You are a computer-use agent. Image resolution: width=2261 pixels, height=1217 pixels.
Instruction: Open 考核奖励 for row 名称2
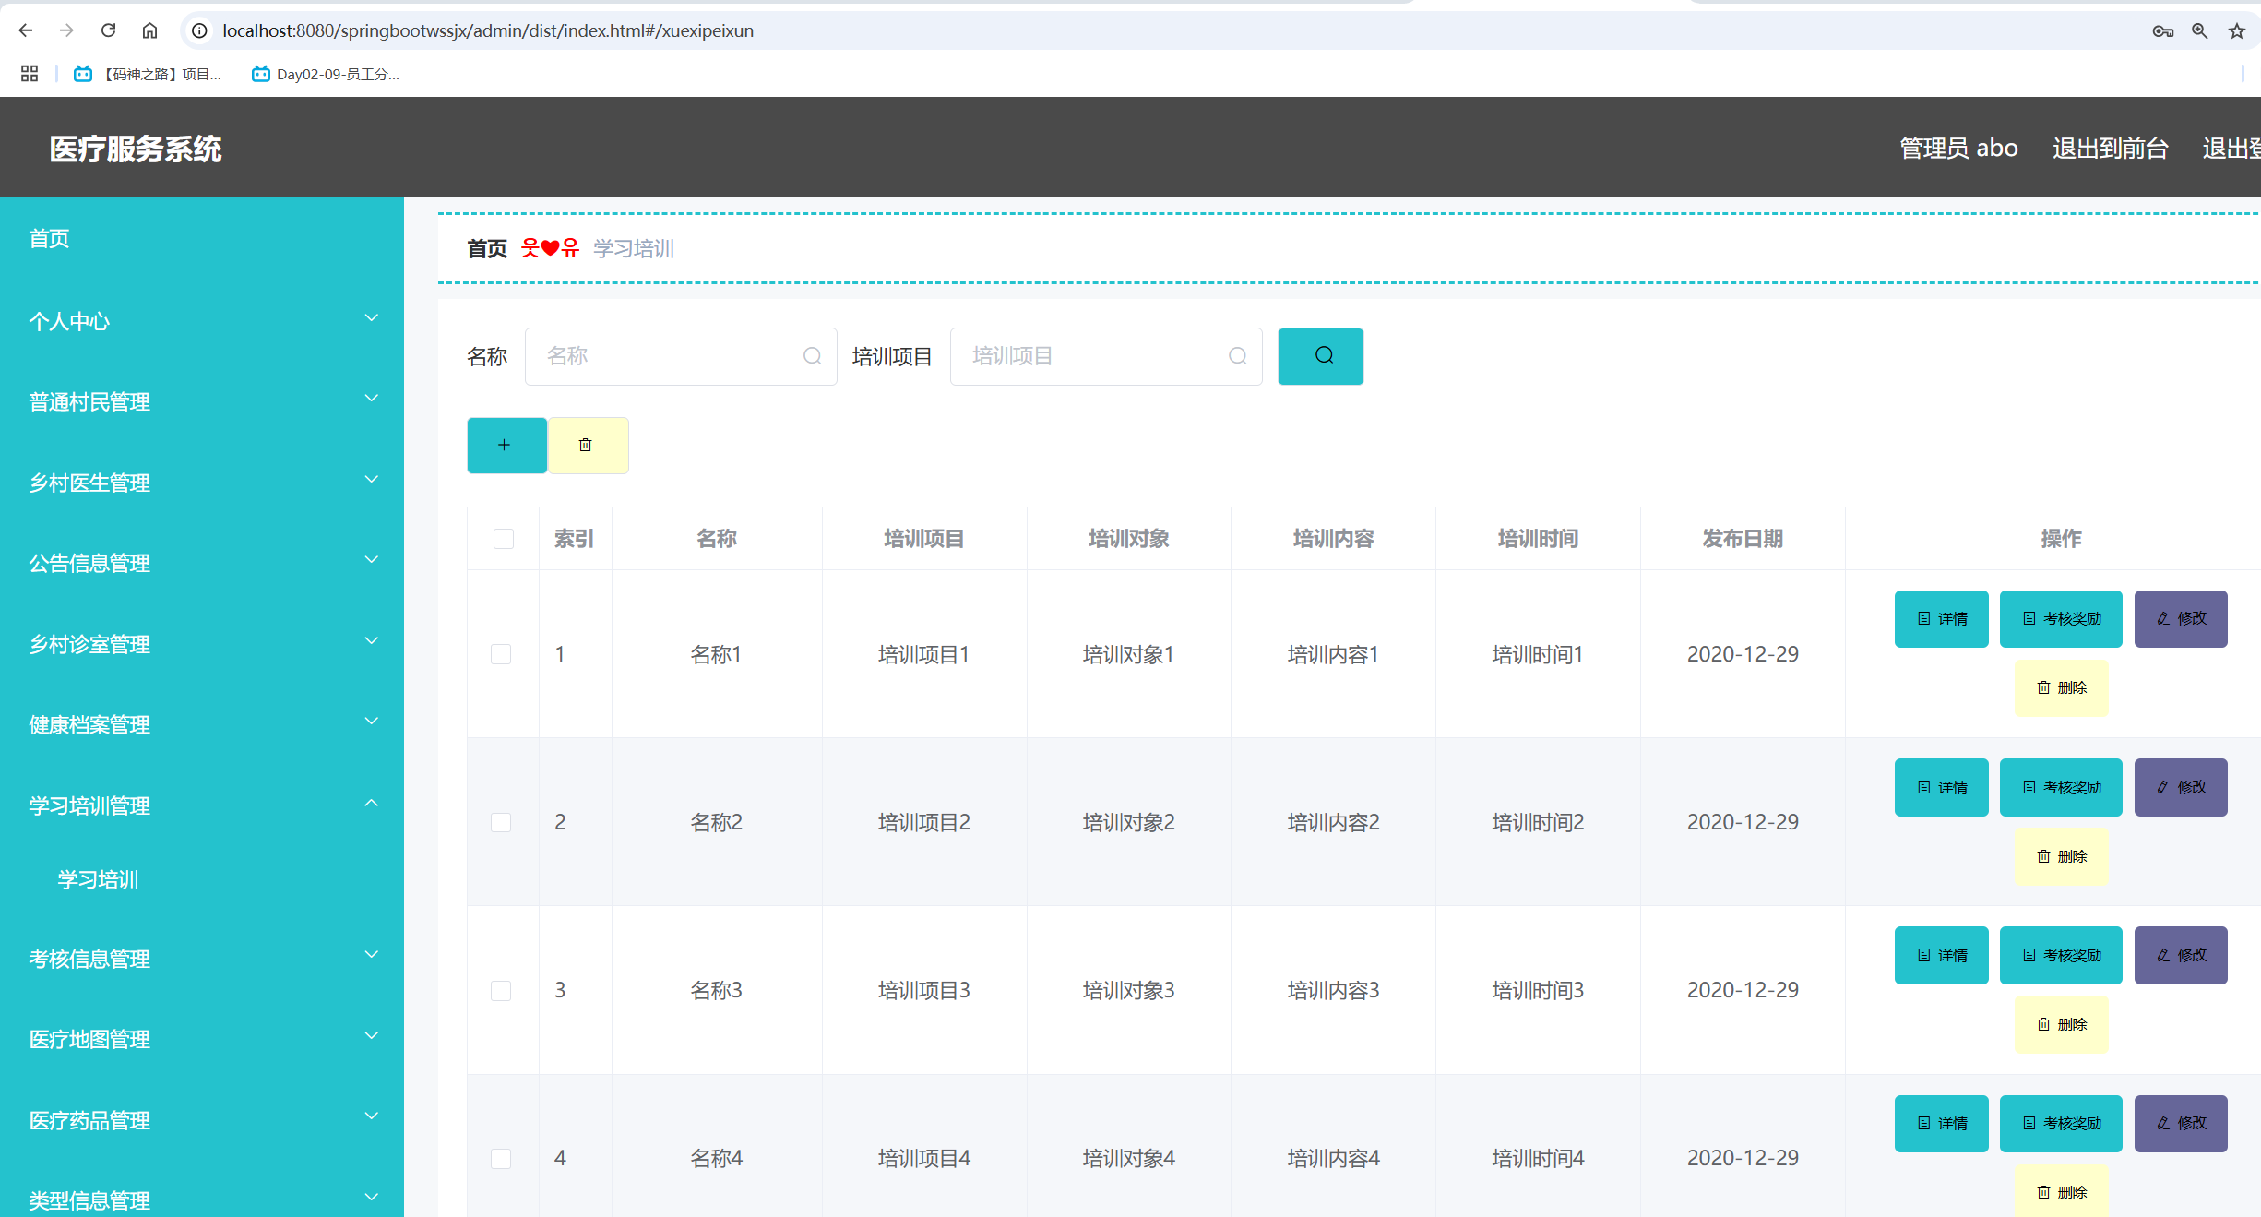click(2061, 787)
